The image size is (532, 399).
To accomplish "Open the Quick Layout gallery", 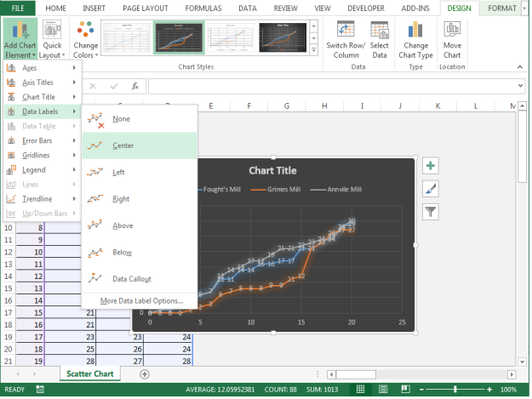I will (x=52, y=39).
